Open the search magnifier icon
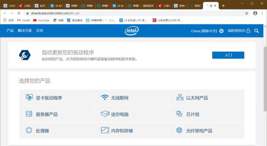The height and width of the screenshot is (146, 267). coord(256,31)
